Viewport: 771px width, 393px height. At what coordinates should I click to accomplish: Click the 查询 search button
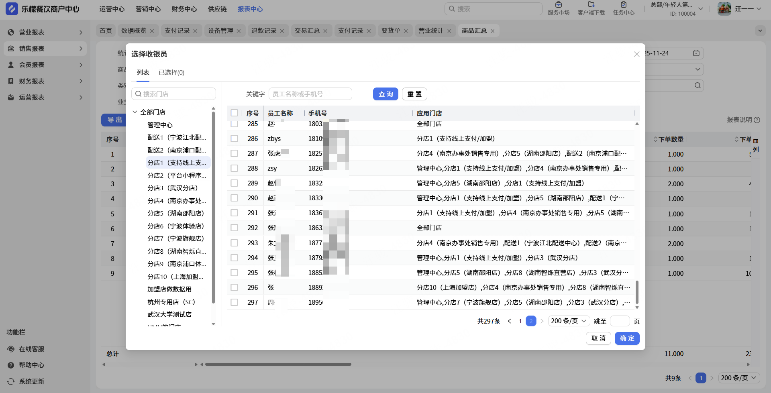(385, 94)
